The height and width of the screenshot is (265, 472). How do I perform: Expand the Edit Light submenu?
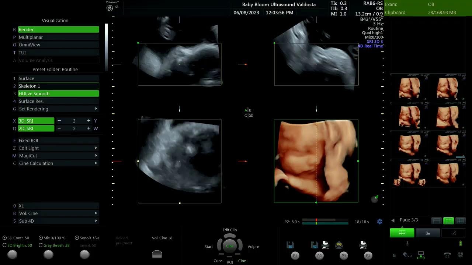pyautogui.click(x=58, y=148)
